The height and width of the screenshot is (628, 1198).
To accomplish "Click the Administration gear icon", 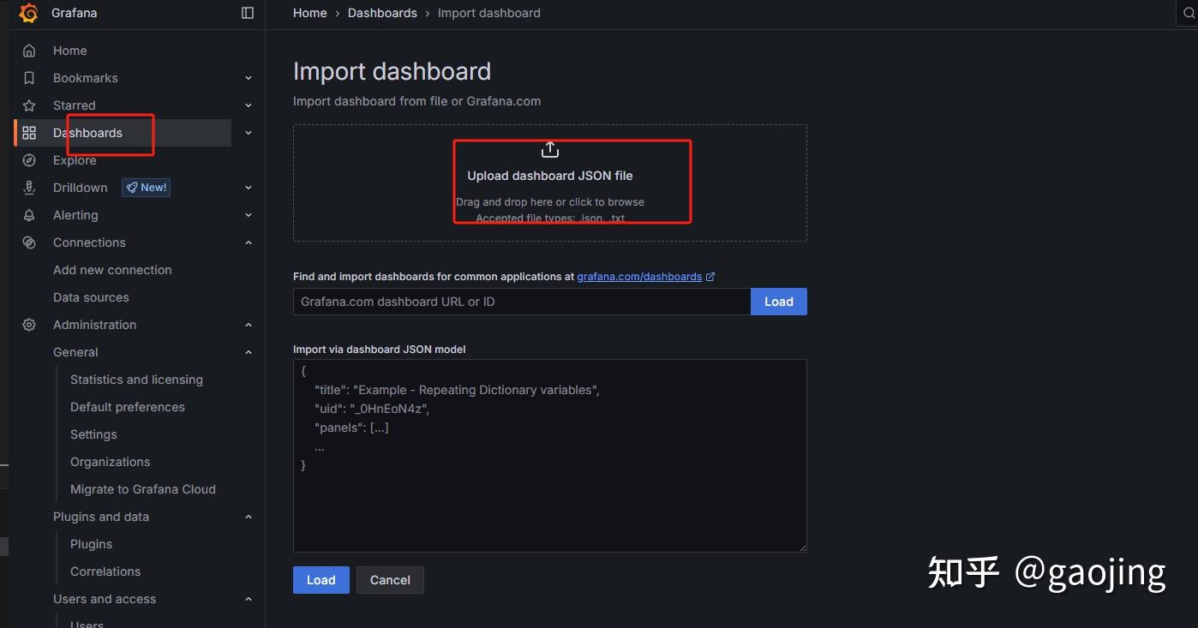I will (29, 325).
